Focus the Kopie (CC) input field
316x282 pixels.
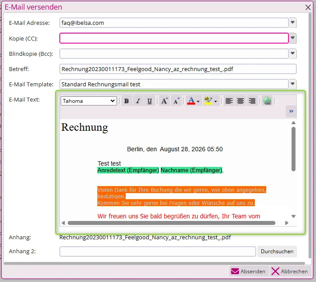(x=174, y=38)
